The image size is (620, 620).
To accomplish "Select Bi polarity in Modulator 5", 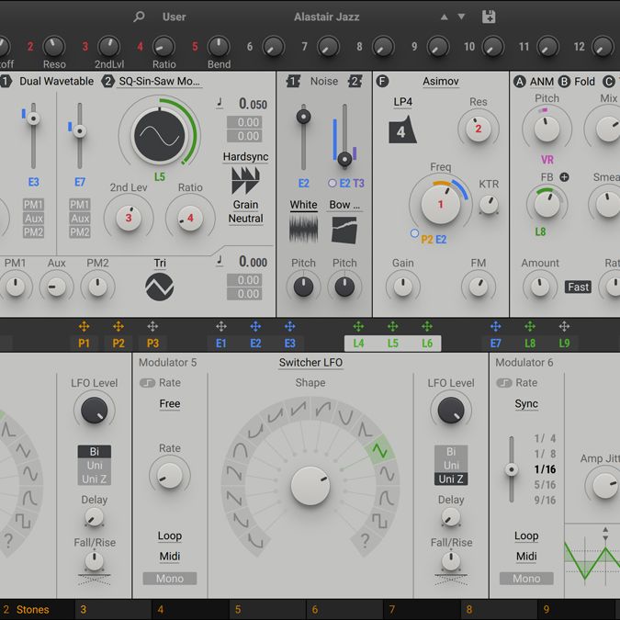I will pyautogui.click(x=451, y=452).
